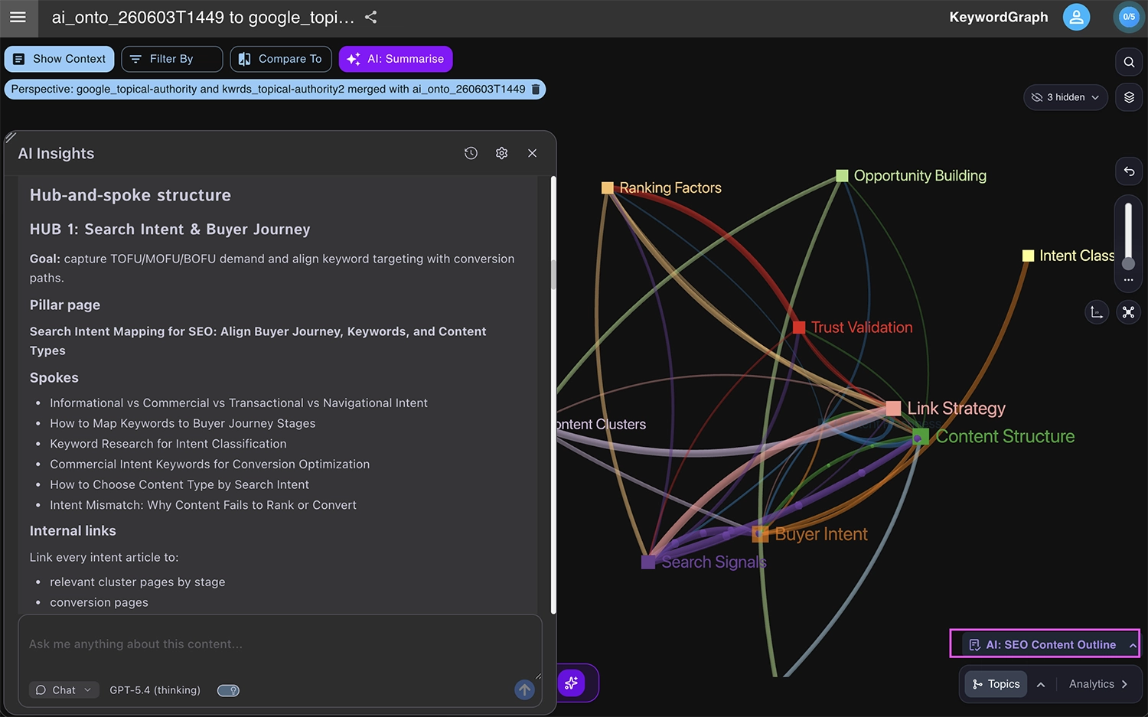This screenshot has height=717, width=1148.
Task: Delete the perspective with trash icon
Action: (536, 90)
